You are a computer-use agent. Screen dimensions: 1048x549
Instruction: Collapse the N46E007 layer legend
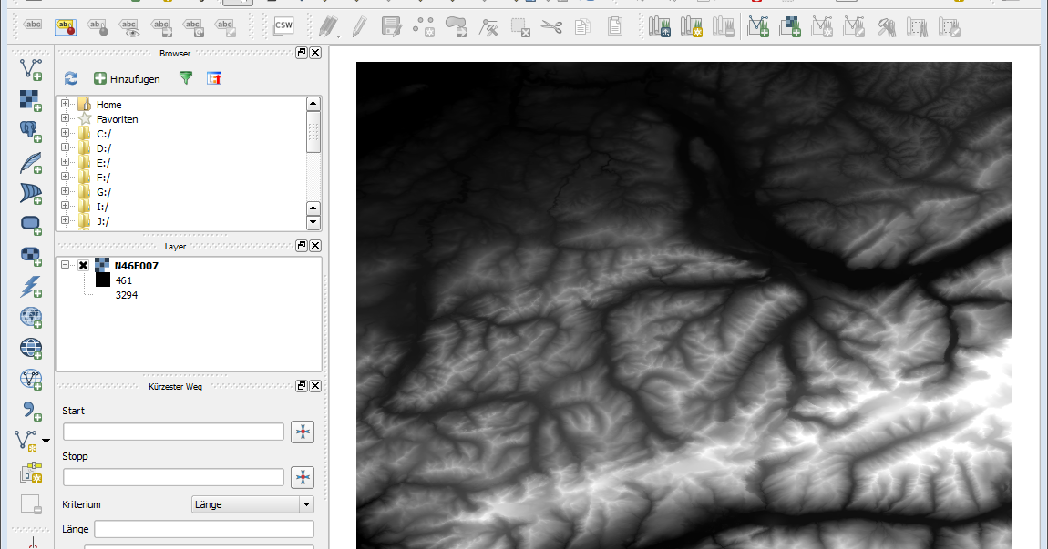66,266
